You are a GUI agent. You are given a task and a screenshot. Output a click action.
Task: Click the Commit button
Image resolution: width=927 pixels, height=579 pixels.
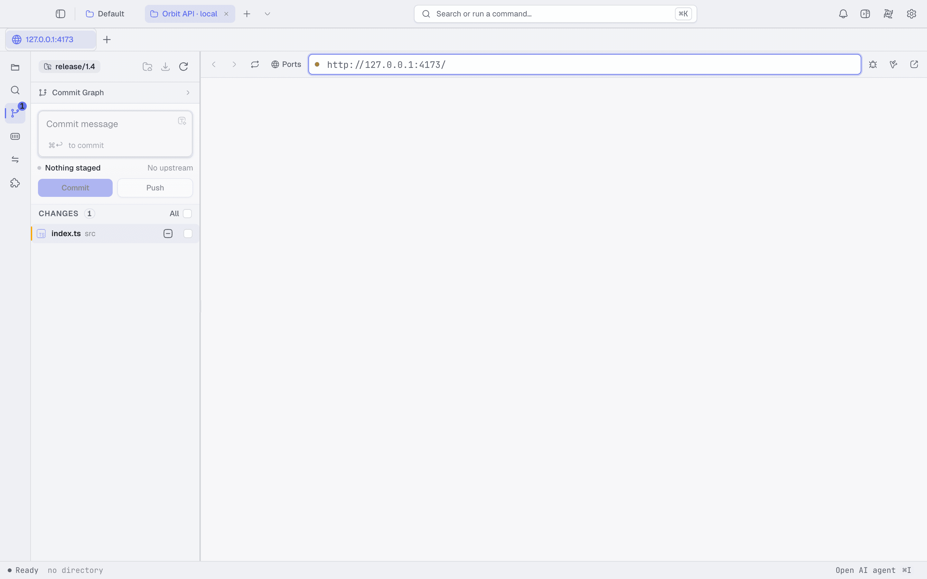(75, 188)
